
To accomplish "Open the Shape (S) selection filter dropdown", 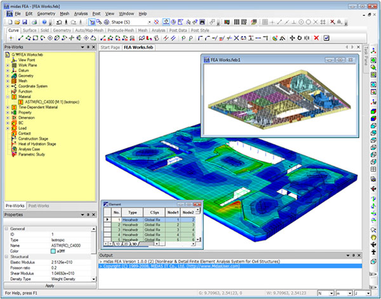I will pyautogui.click(x=149, y=22).
